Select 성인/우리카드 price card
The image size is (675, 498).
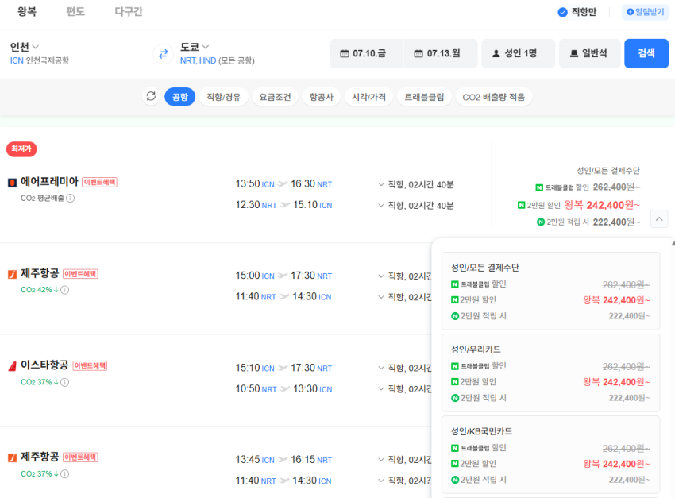tap(550, 373)
